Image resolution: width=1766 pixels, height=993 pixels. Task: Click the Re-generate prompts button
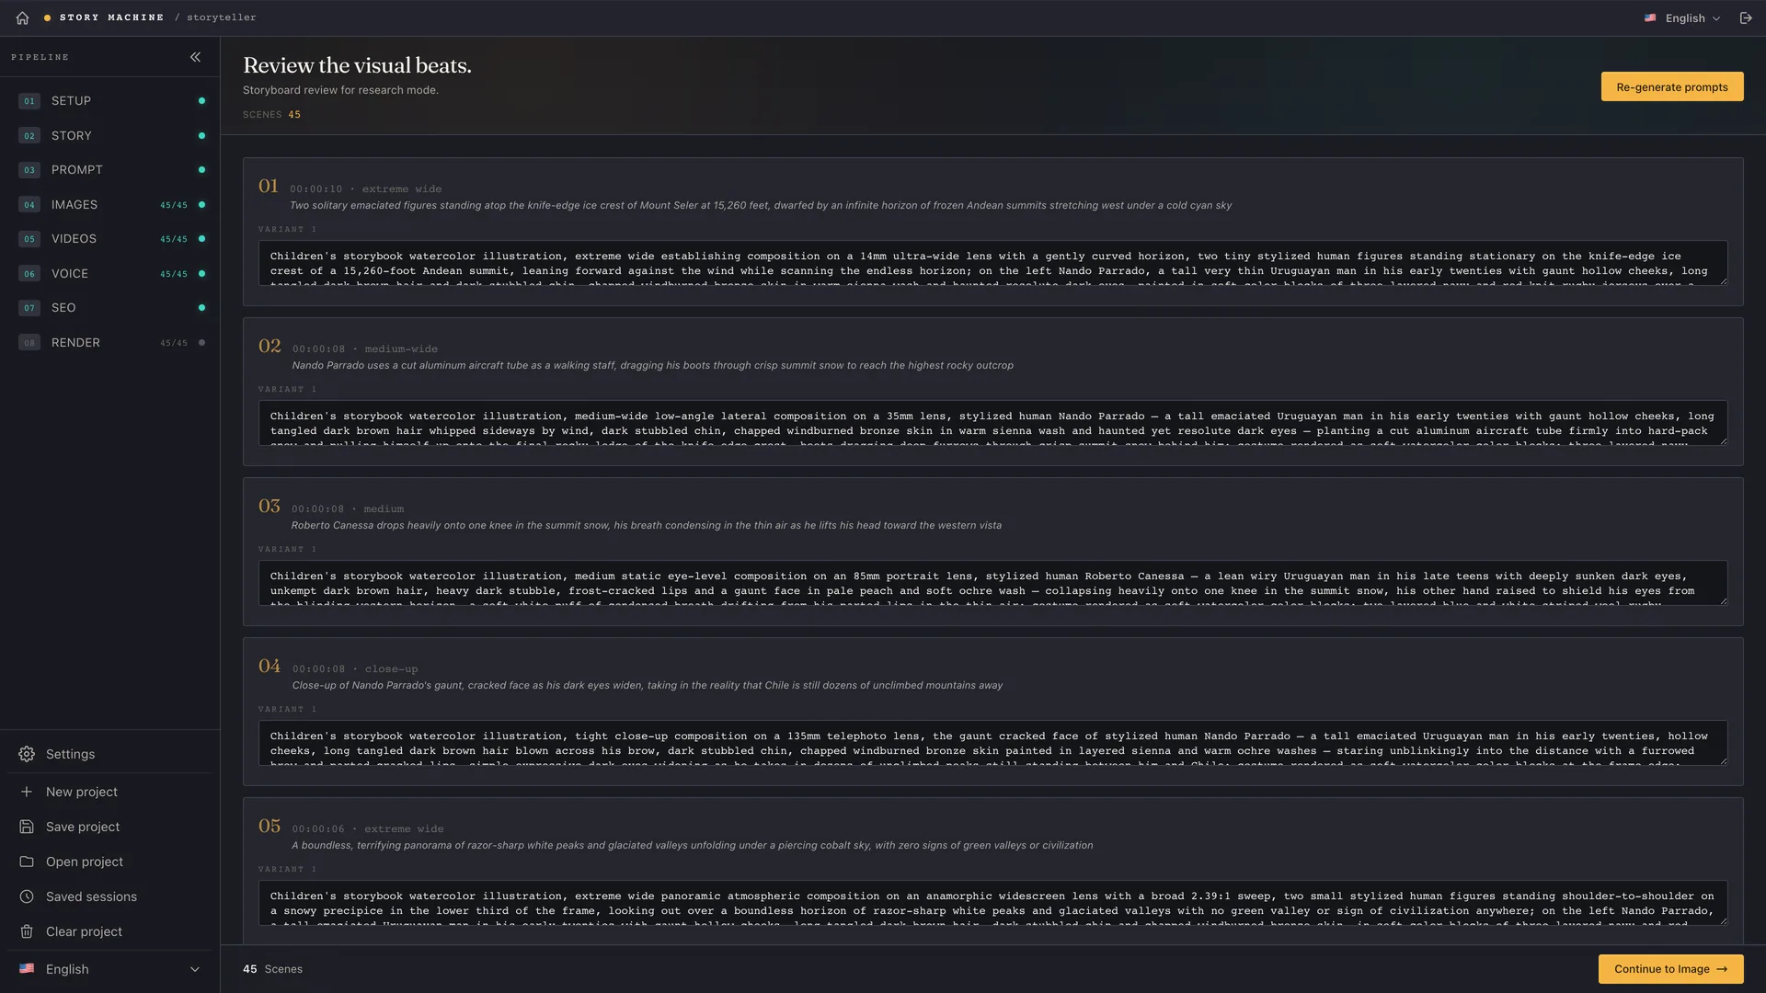[1671, 86]
